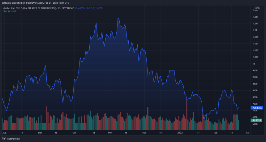Select the Vol indicator label

tap(4, 11)
